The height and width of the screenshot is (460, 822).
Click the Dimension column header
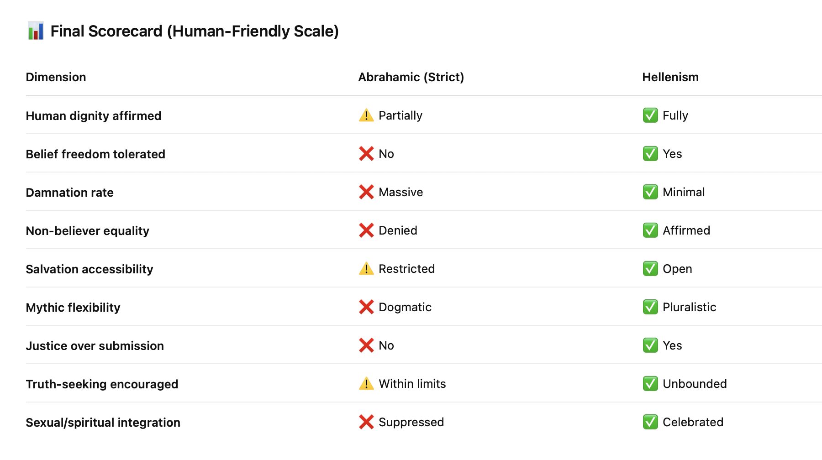(x=56, y=77)
